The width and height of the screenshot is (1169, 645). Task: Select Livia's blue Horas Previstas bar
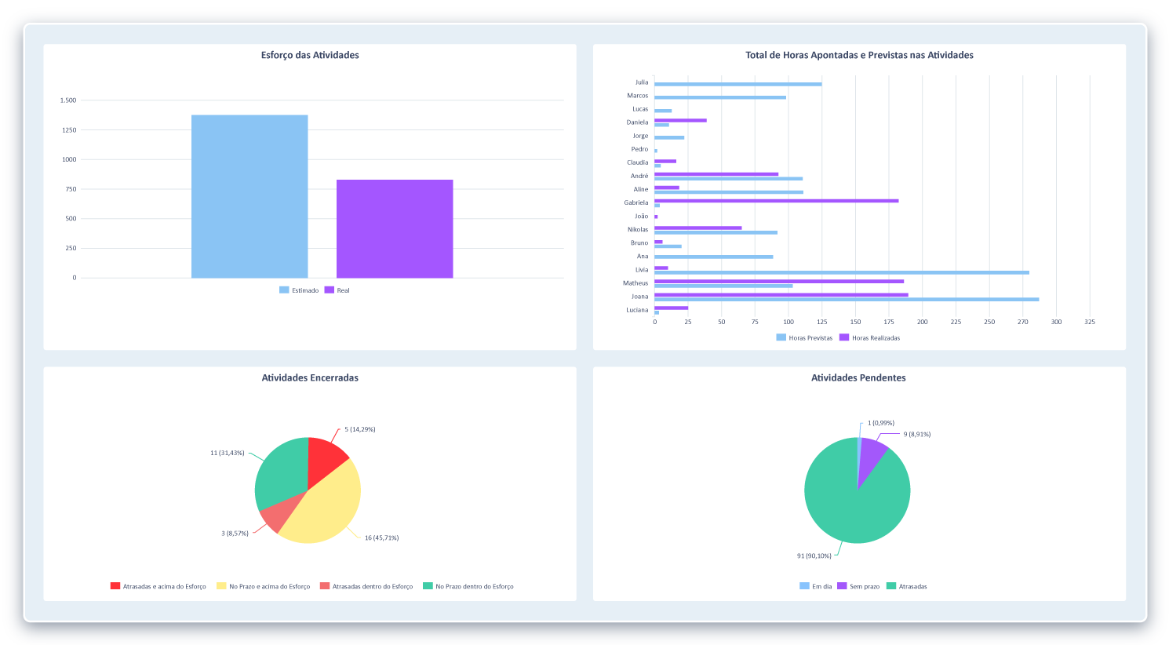point(841,272)
